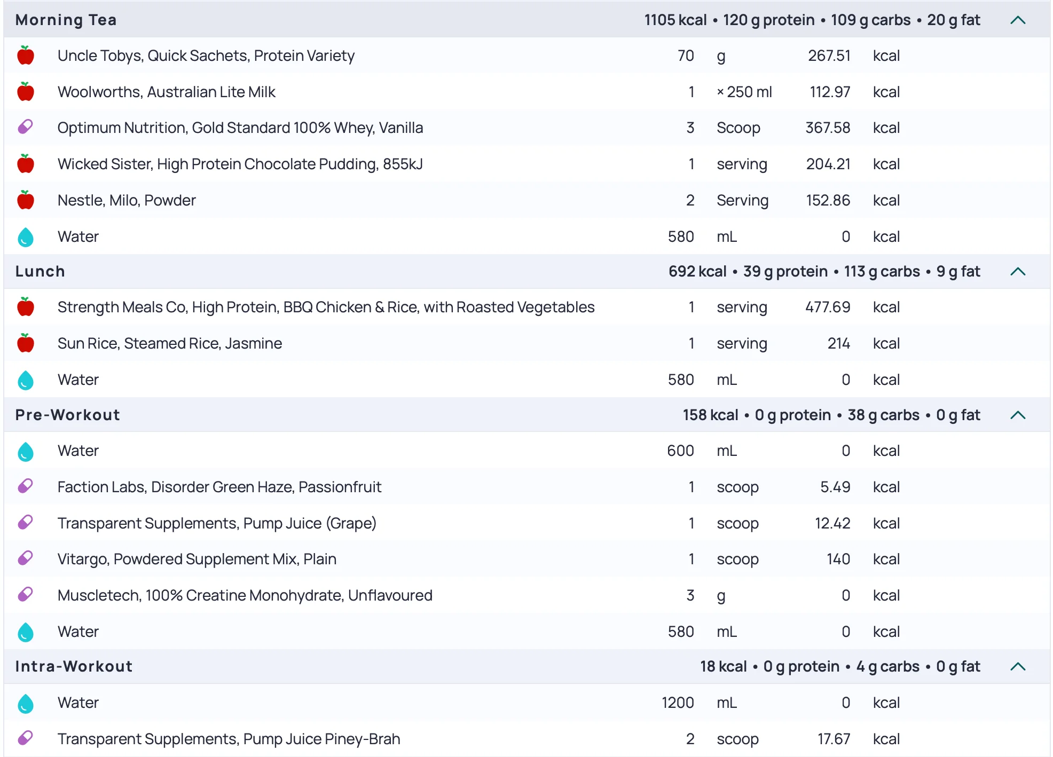Select Wicked Sister Chocolate Pudding food item
Image resolution: width=1053 pixels, height=757 pixels.
pos(240,164)
